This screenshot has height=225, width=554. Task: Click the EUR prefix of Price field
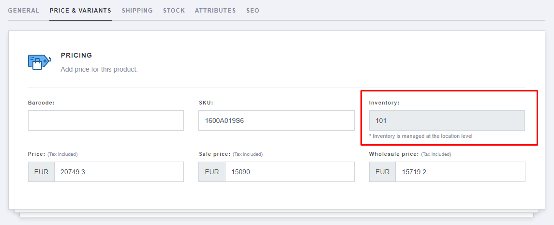click(41, 172)
